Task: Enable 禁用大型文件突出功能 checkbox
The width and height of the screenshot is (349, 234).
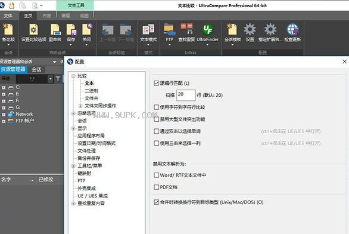Action: [157, 119]
